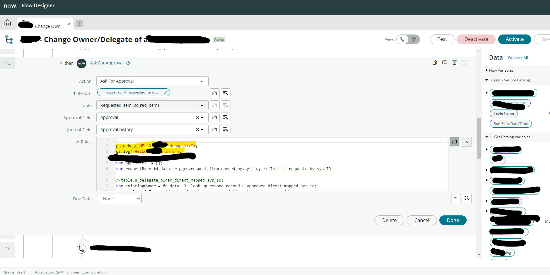Click the Flow Designer home icon
The height and width of the screenshot is (275, 550).
point(8,22)
